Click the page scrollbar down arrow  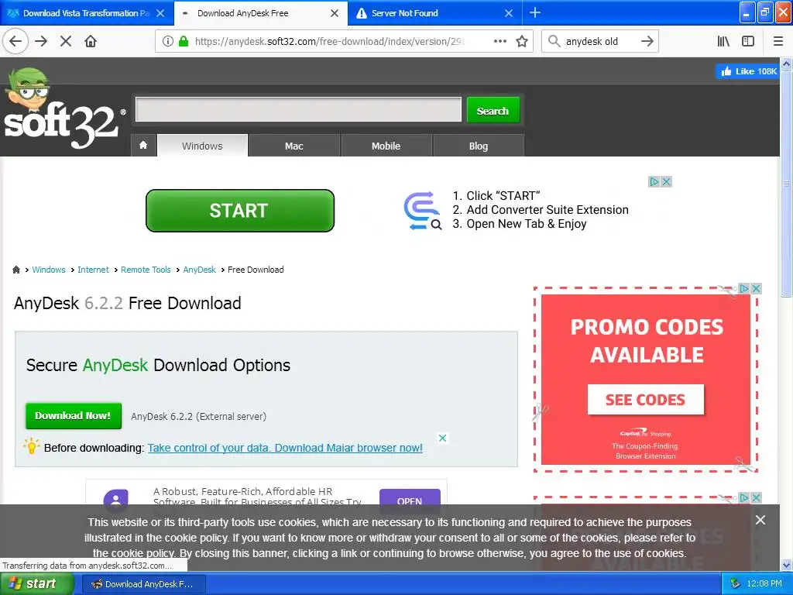[786, 565]
